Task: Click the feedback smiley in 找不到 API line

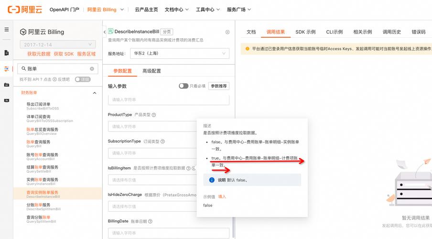Action: 54,79
